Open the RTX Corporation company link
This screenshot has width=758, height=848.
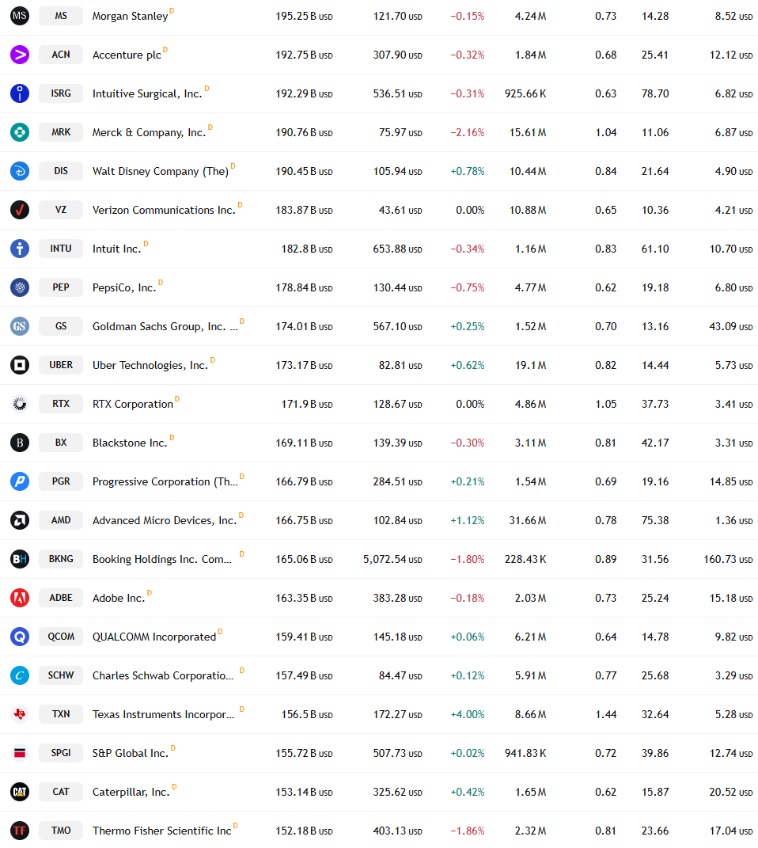[x=133, y=405]
